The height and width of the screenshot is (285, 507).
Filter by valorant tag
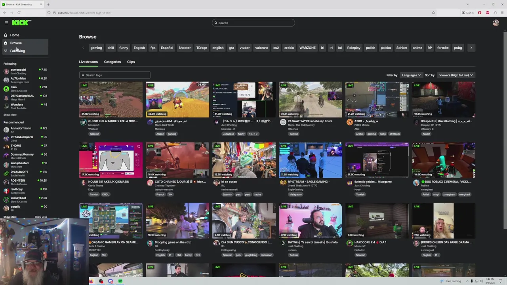(x=261, y=48)
